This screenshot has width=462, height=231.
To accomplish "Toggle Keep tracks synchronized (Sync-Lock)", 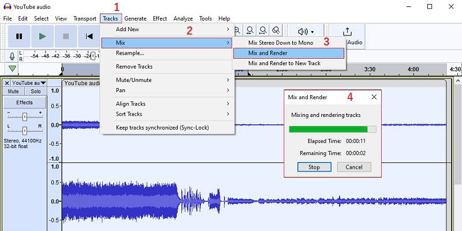I will point(167,127).
